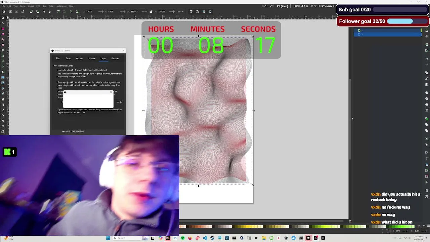Screen dimensions: 430x242
Task: Flip selection horizontally
Action: [44, 11]
